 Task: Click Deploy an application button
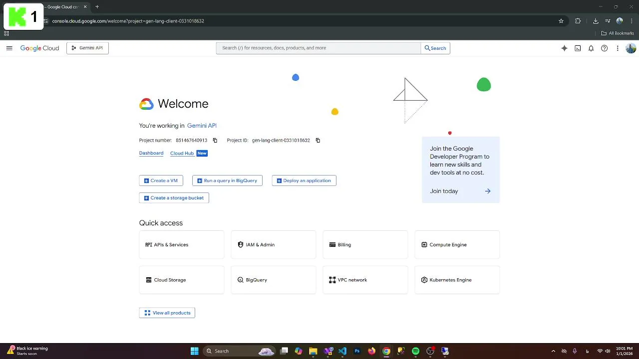(x=304, y=180)
